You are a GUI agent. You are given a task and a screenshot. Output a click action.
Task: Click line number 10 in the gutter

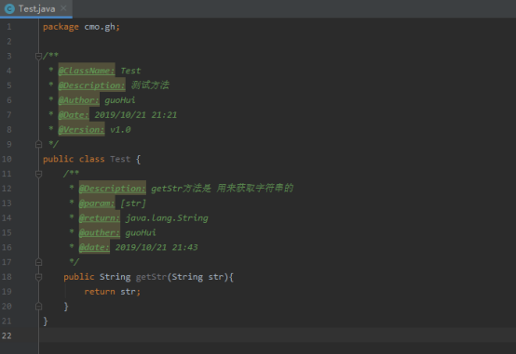point(7,159)
